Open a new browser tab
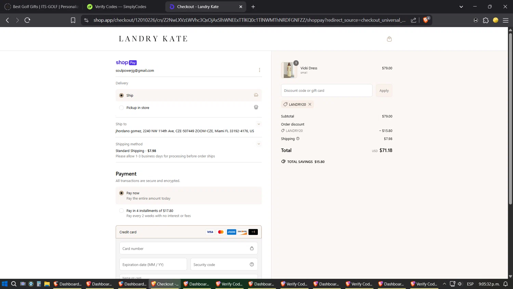This screenshot has height=289, width=513. [253, 7]
